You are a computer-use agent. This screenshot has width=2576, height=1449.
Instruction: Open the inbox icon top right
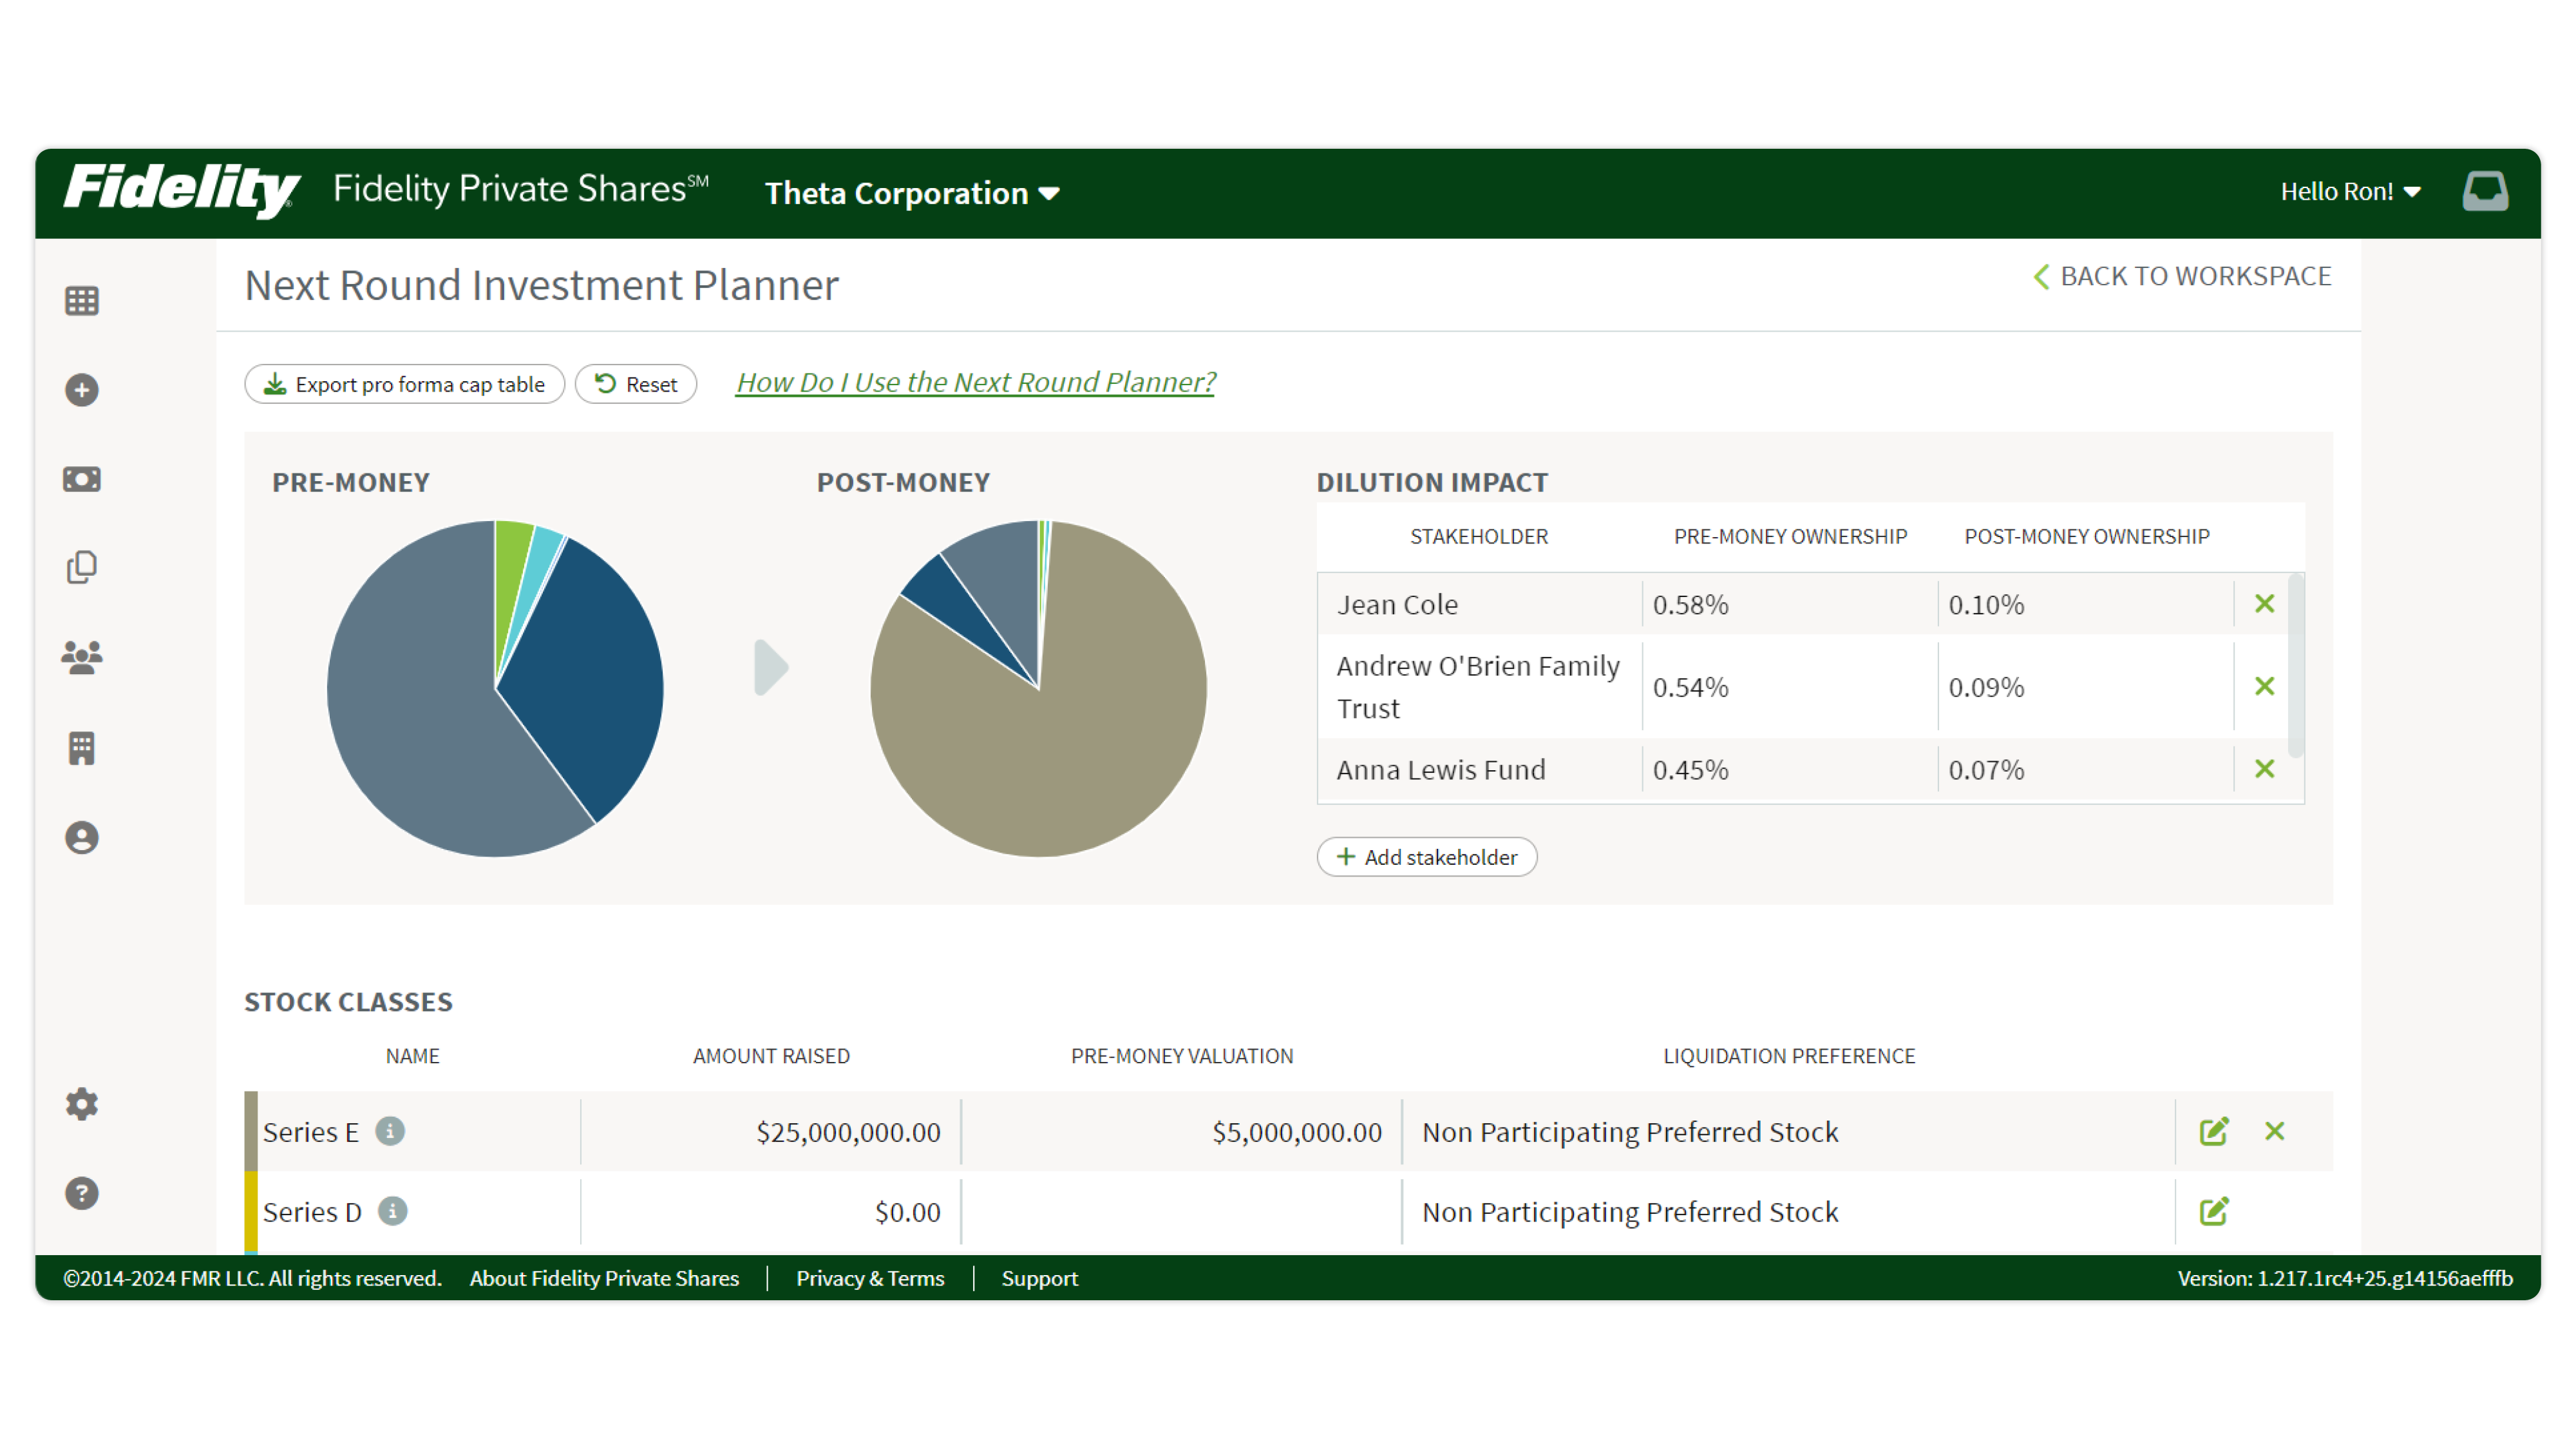click(x=2486, y=190)
